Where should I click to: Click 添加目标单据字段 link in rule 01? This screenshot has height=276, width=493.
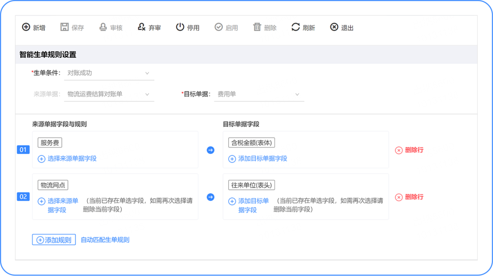(x=262, y=158)
